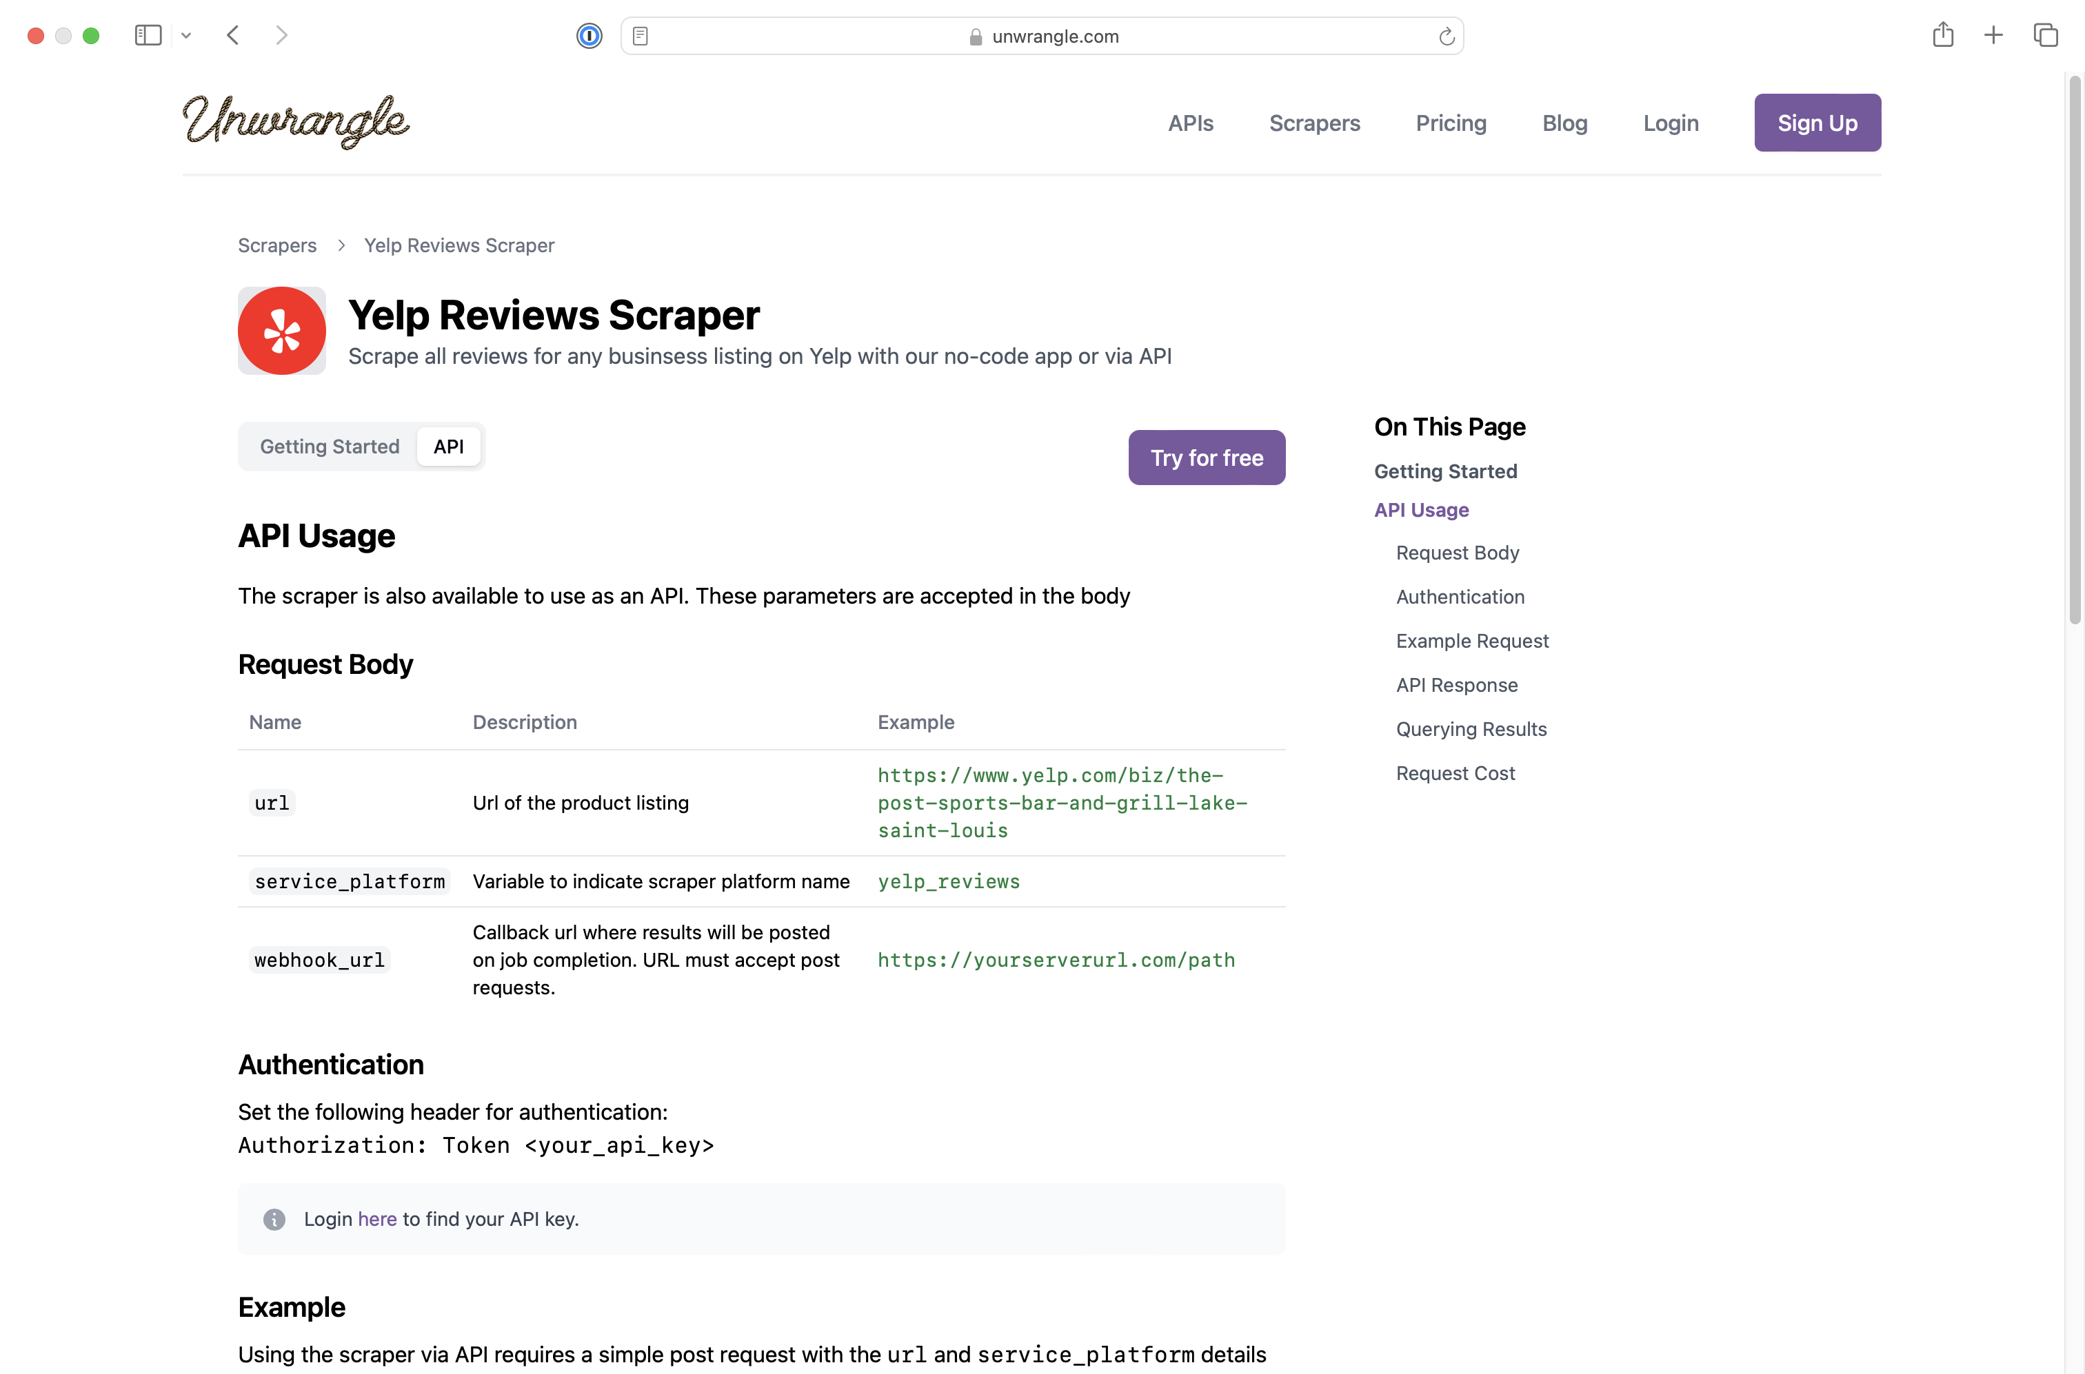The image size is (2085, 1374).
Task: Toggle the Safari sidebar icon
Action: pos(148,35)
